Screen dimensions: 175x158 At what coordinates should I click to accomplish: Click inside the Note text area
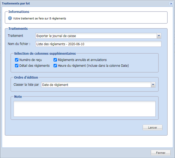[x=84, y=109]
